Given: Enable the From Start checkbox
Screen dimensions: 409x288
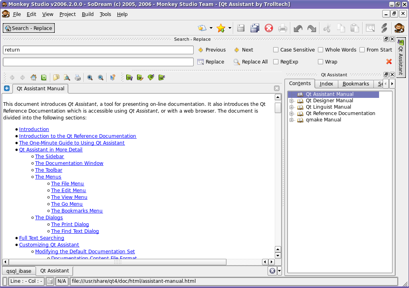Looking at the screenshot, I should [362, 50].
